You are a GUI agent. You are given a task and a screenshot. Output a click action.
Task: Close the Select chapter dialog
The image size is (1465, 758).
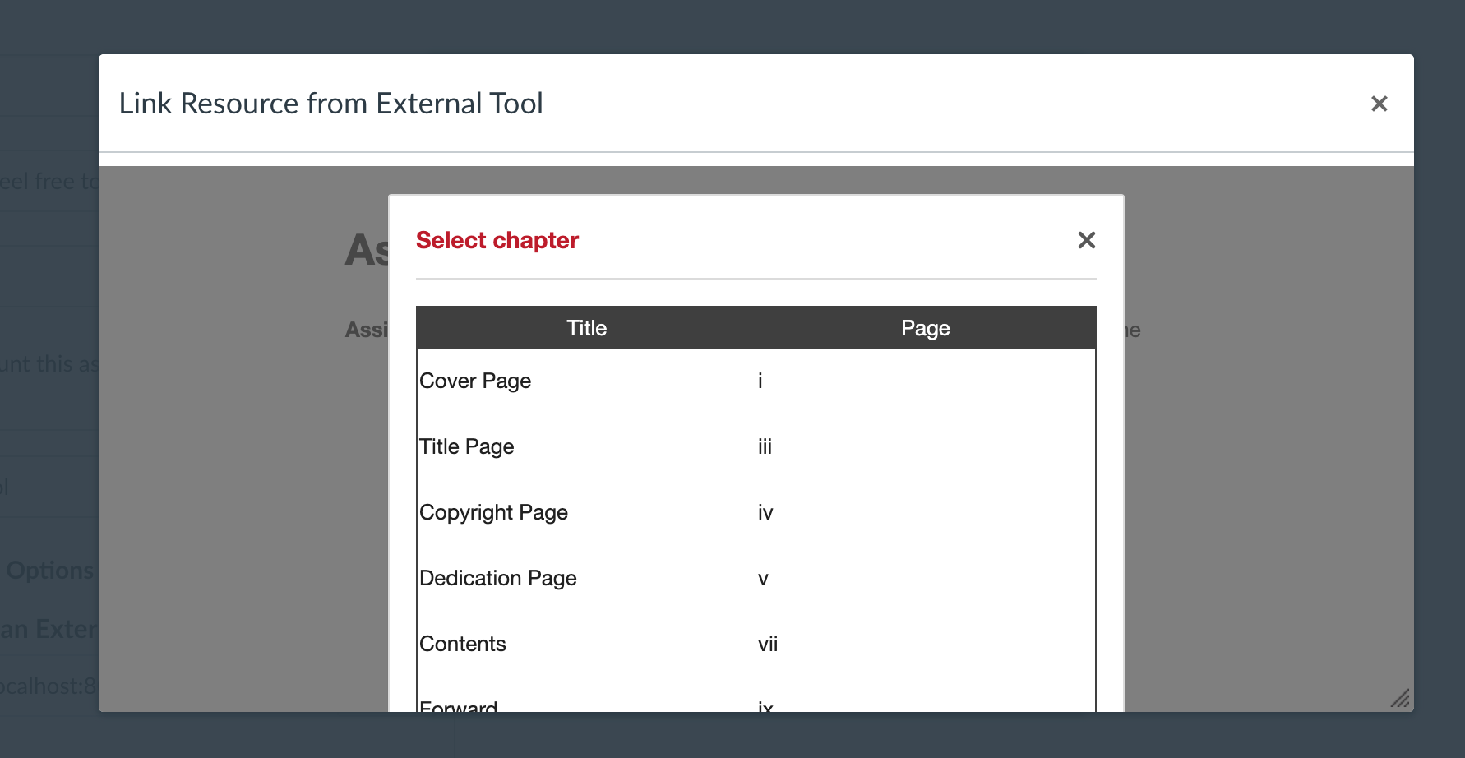tap(1087, 239)
